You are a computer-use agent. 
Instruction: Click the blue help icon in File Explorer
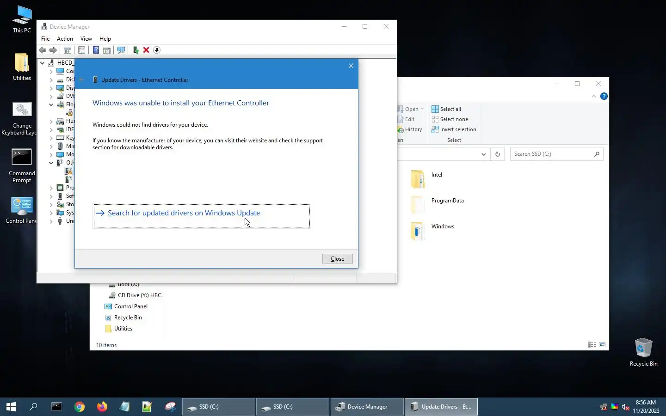[604, 96]
